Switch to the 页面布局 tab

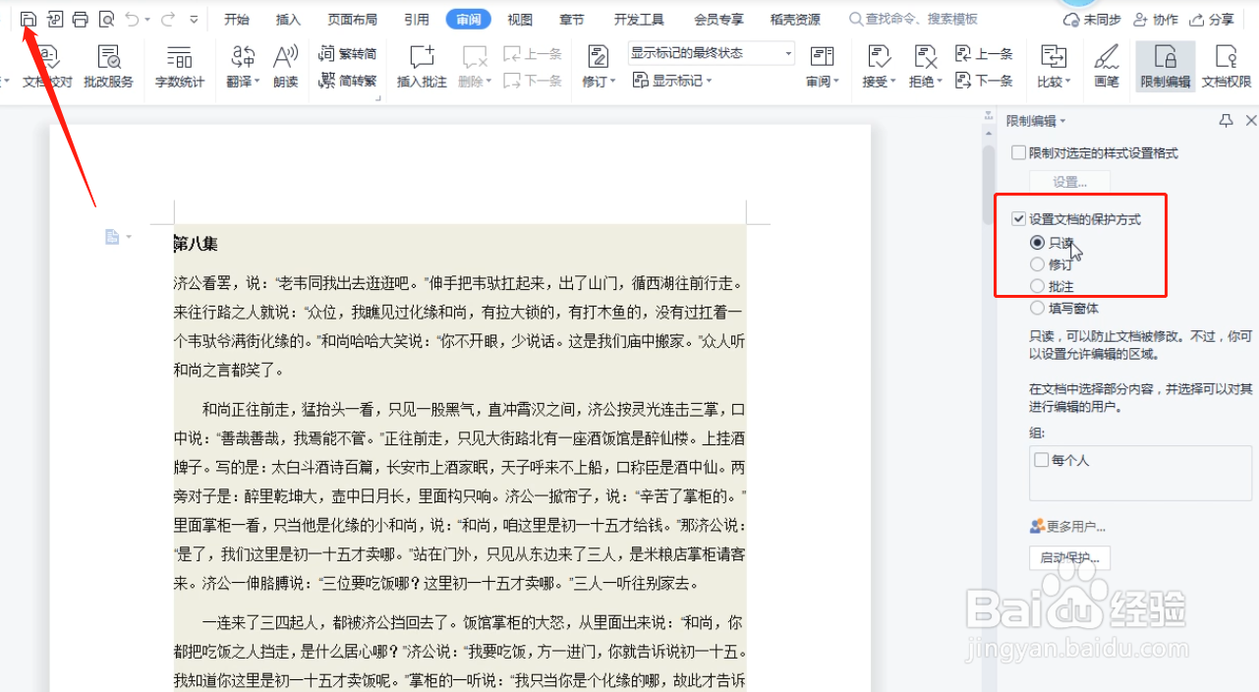(351, 20)
